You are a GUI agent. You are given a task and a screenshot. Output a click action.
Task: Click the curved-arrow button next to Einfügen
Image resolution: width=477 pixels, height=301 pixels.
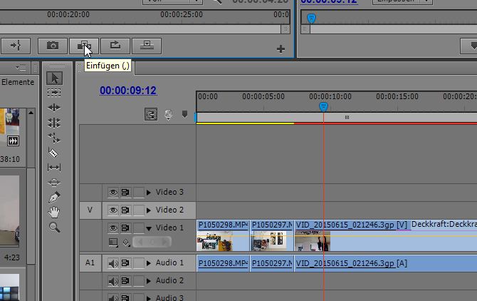pyautogui.click(x=115, y=46)
